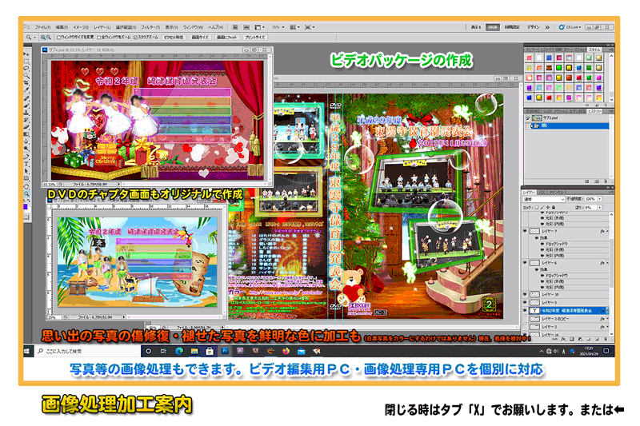
Task: Select the Move tool in toolbox
Action: pos(26,54)
